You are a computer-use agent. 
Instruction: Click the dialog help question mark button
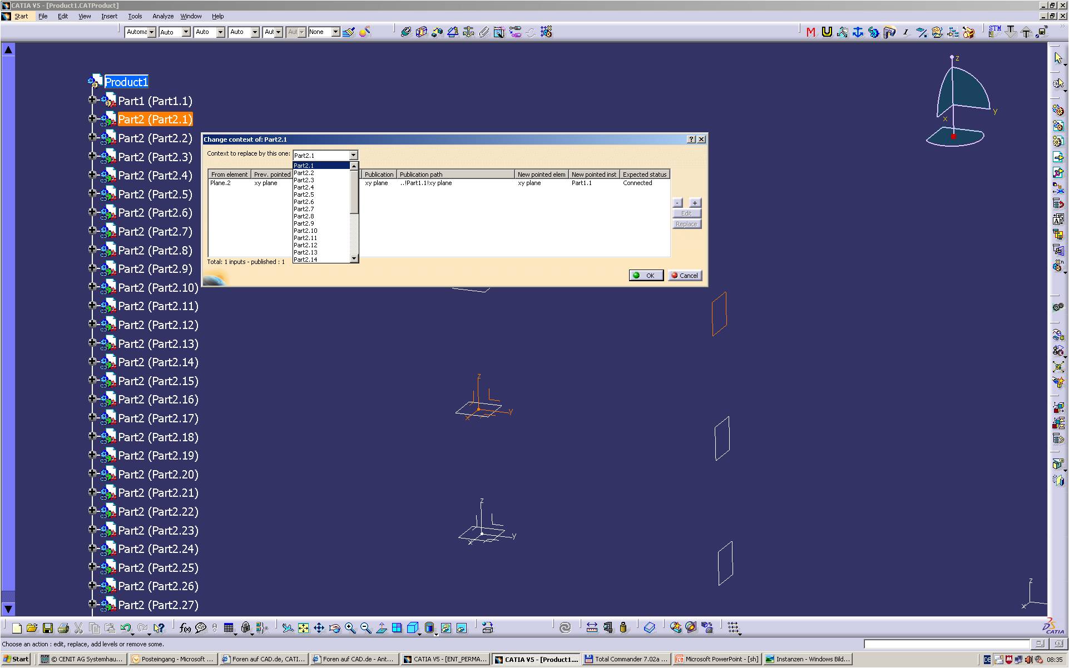pos(691,139)
